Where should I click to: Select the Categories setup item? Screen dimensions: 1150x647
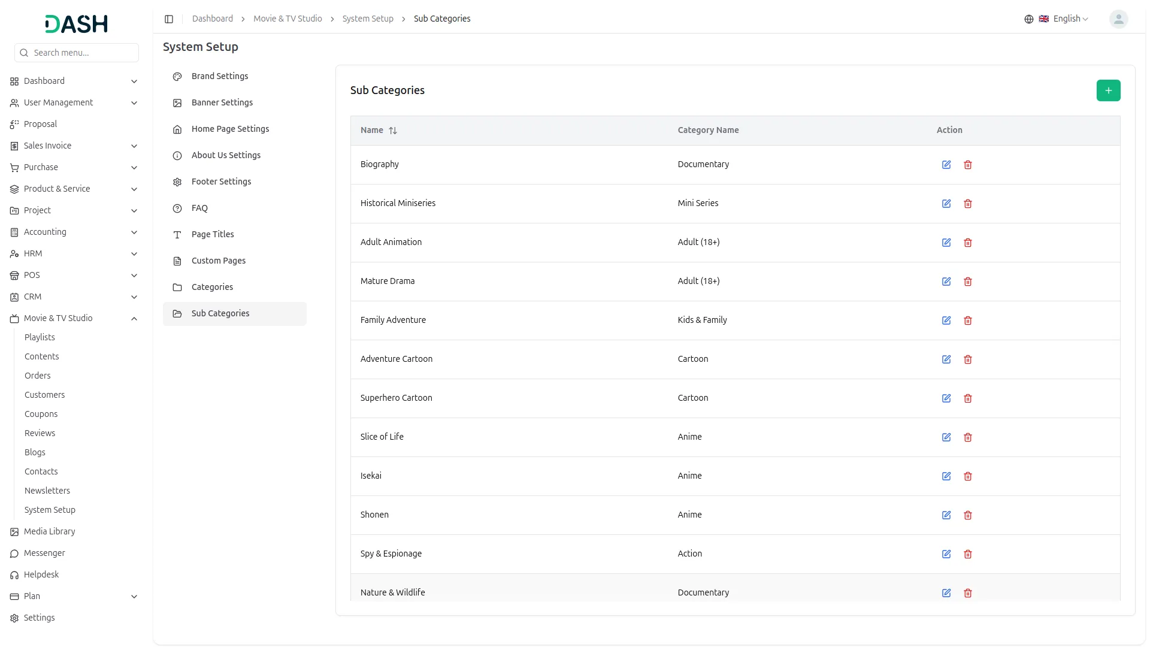click(212, 287)
